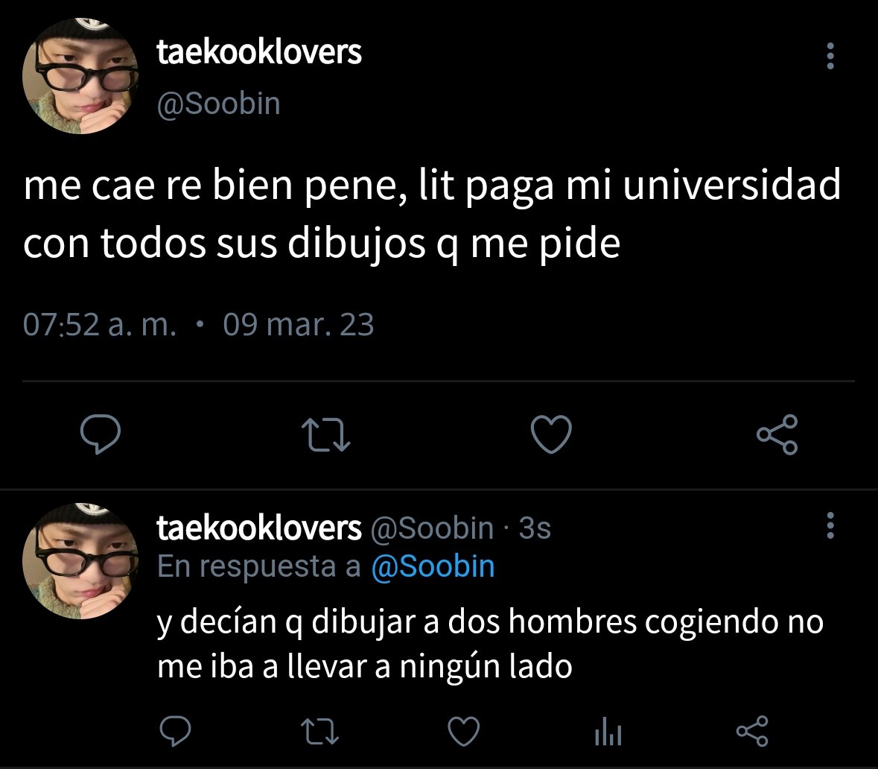View analytics of the reply tweet
Screen dimensions: 878x769
pyautogui.click(x=608, y=732)
